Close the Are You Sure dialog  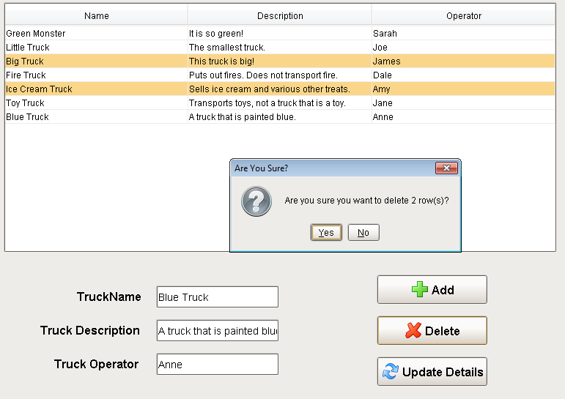(x=446, y=168)
